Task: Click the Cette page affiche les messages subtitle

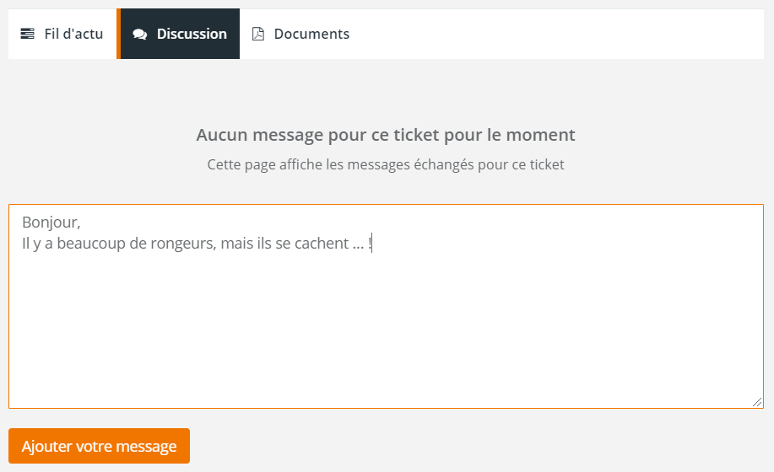Action: point(386,164)
